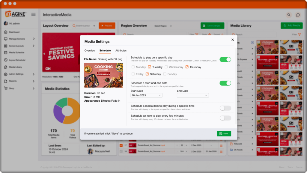The width and height of the screenshot is (307, 173).
Task: Switch to the Overview tab
Action: click(90, 50)
